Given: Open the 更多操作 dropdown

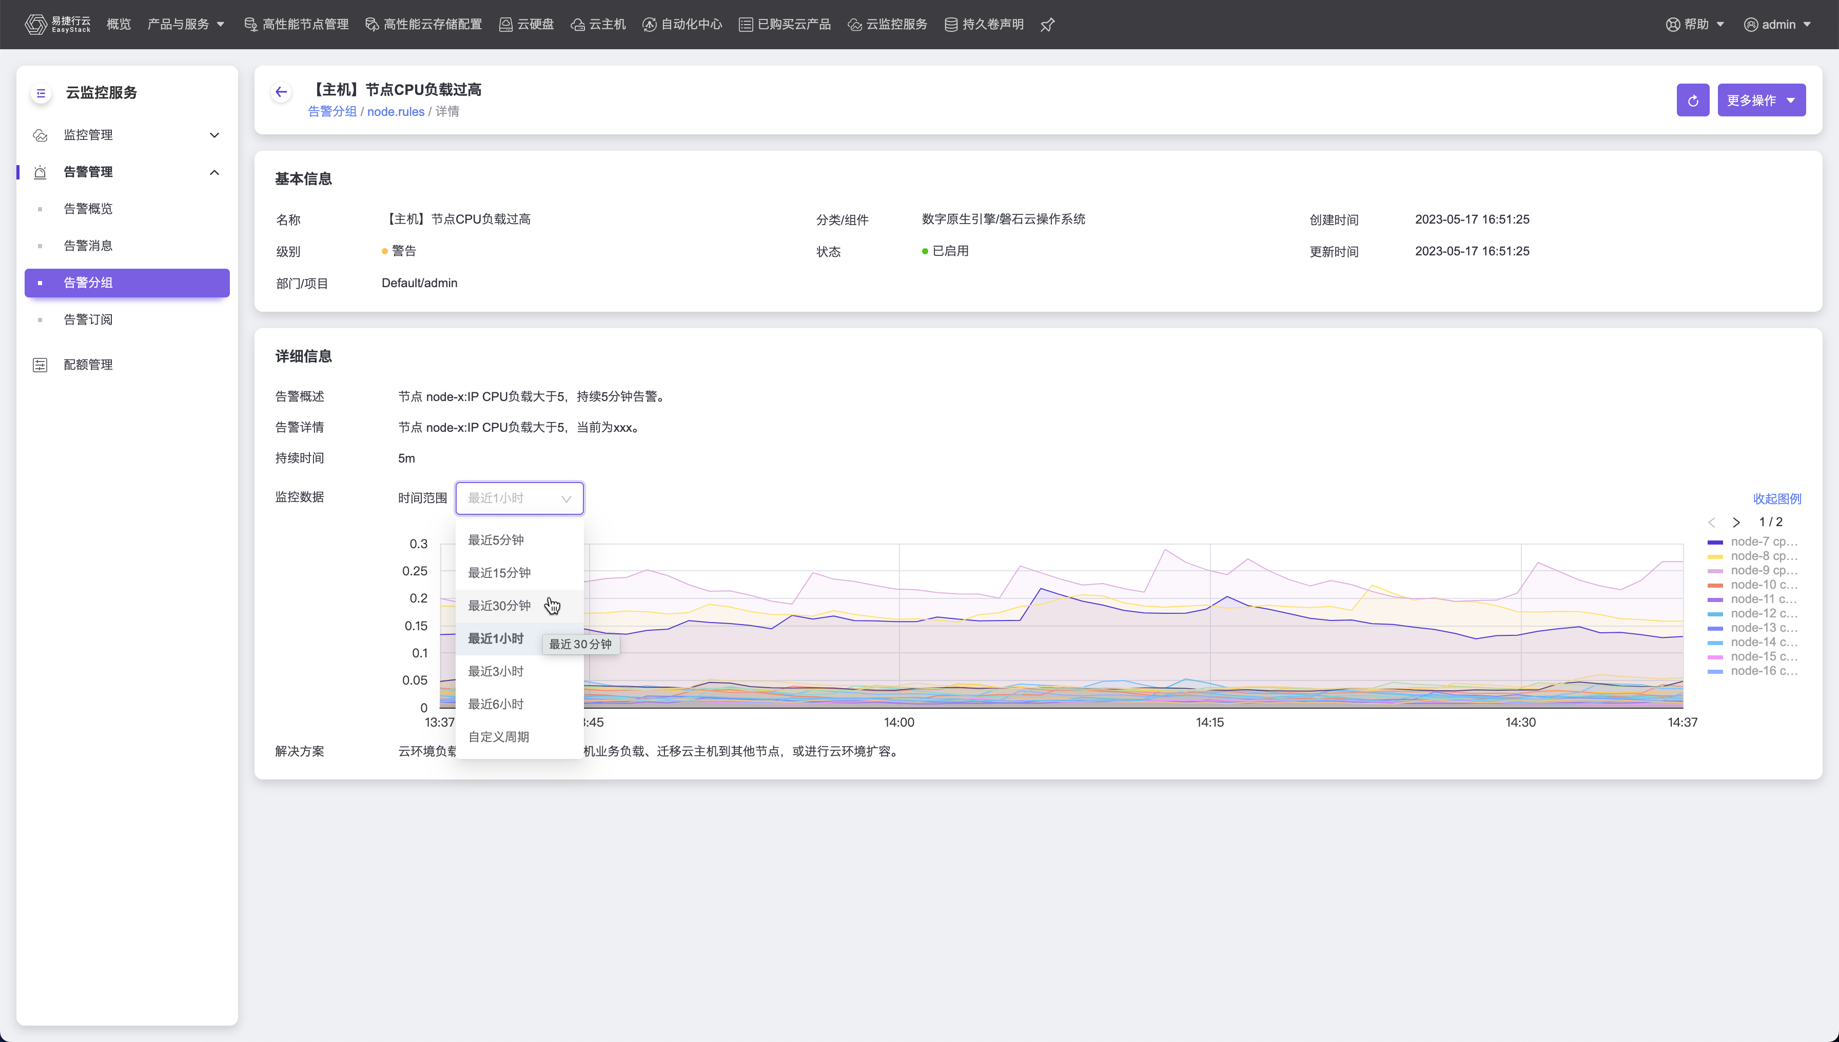Looking at the screenshot, I should pos(1761,100).
